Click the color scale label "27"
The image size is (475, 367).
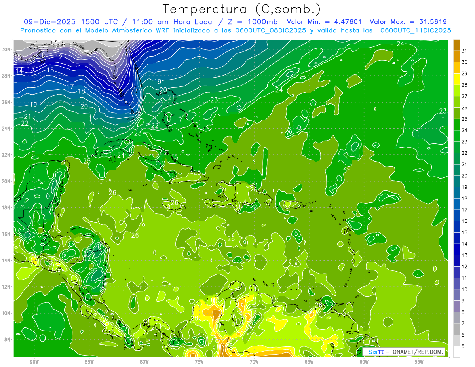465,96
